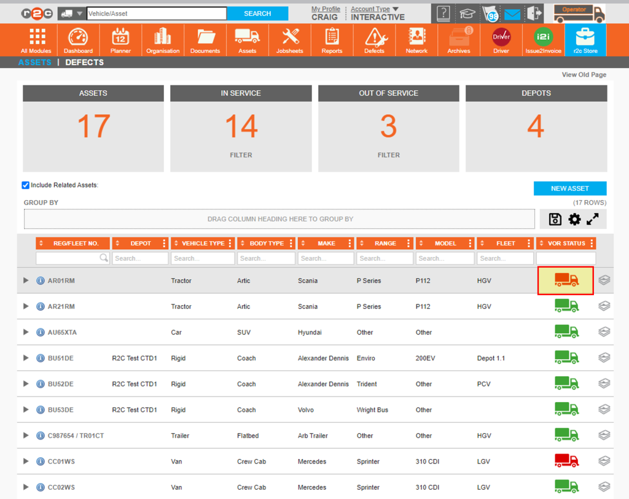The image size is (629, 499).
Task: Expand the BU52DE asset row
Action: coord(26,384)
